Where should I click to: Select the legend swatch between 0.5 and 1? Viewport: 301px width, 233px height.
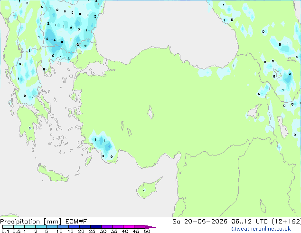pyautogui.click(x=19, y=227)
